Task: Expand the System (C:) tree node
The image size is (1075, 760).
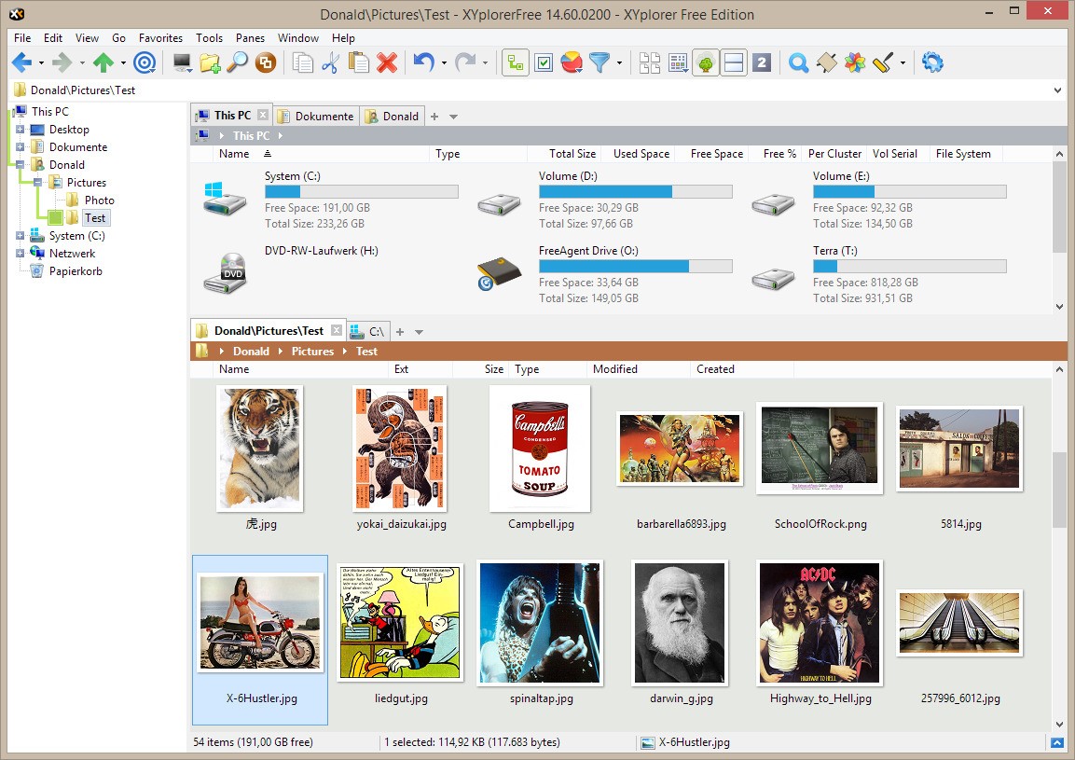Action: (20, 235)
